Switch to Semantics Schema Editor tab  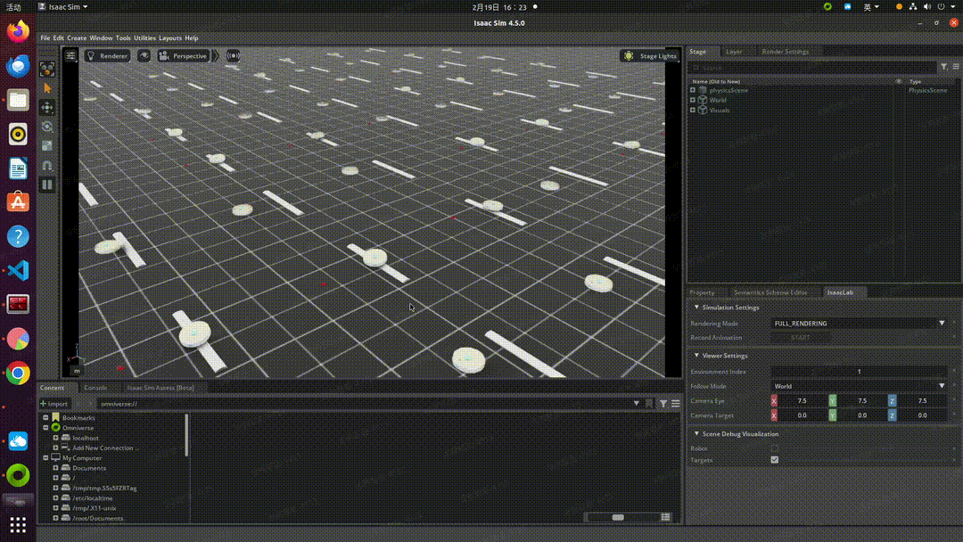click(x=770, y=292)
